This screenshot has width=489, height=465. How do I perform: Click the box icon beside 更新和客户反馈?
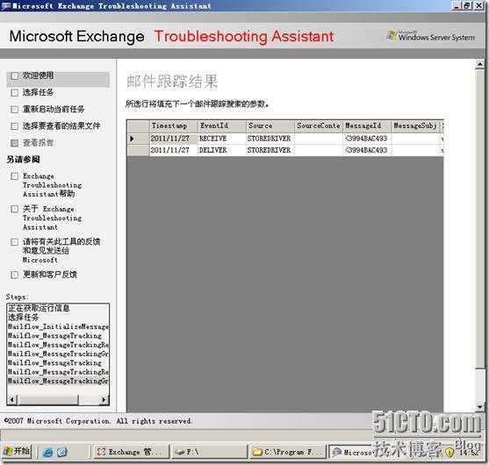pyautogui.click(x=14, y=275)
